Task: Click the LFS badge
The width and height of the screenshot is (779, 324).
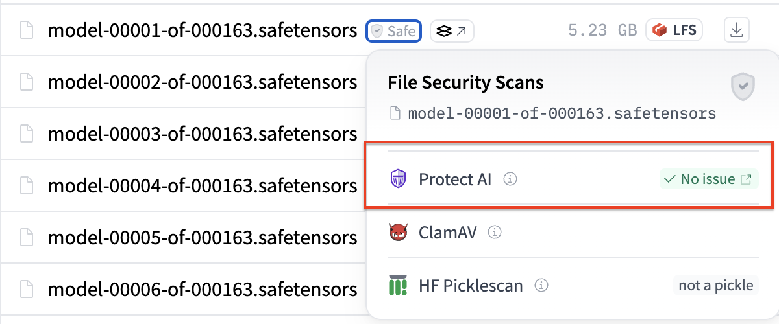Action: (674, 30)
